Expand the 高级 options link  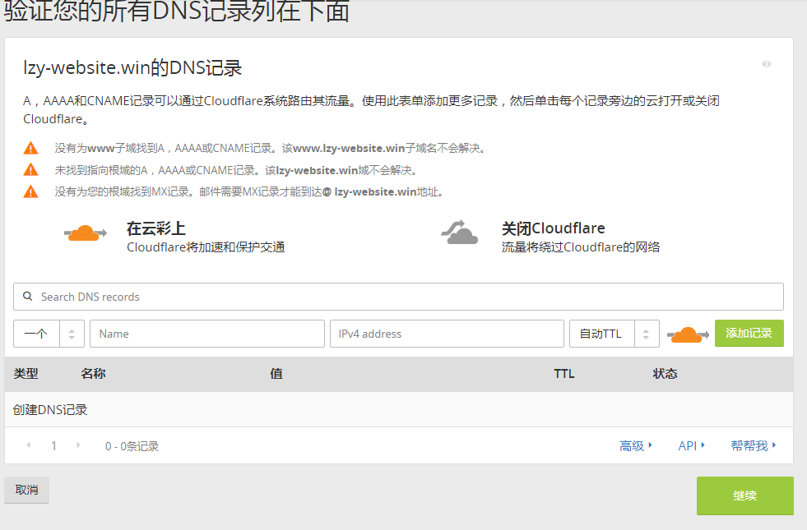click(x=635, y=445)
